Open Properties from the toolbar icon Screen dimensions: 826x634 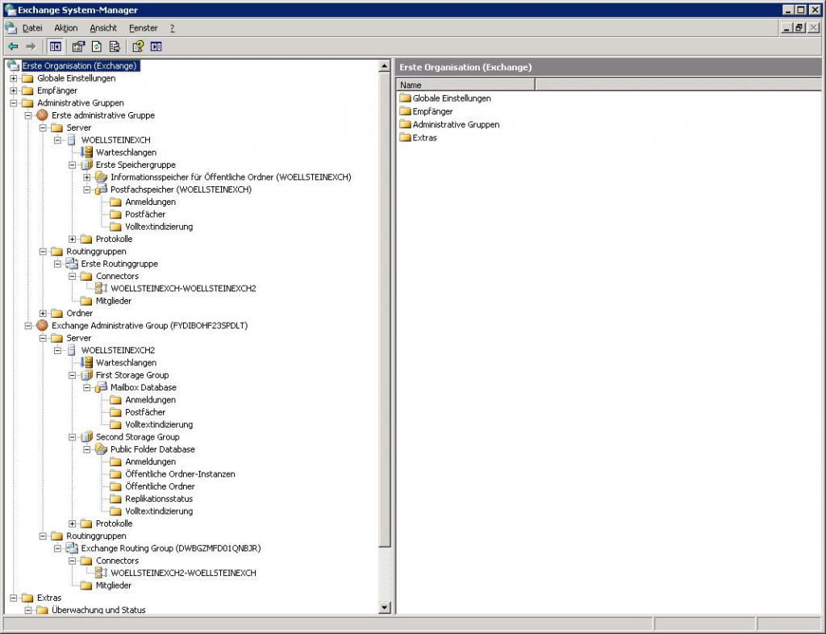[78, 47]
